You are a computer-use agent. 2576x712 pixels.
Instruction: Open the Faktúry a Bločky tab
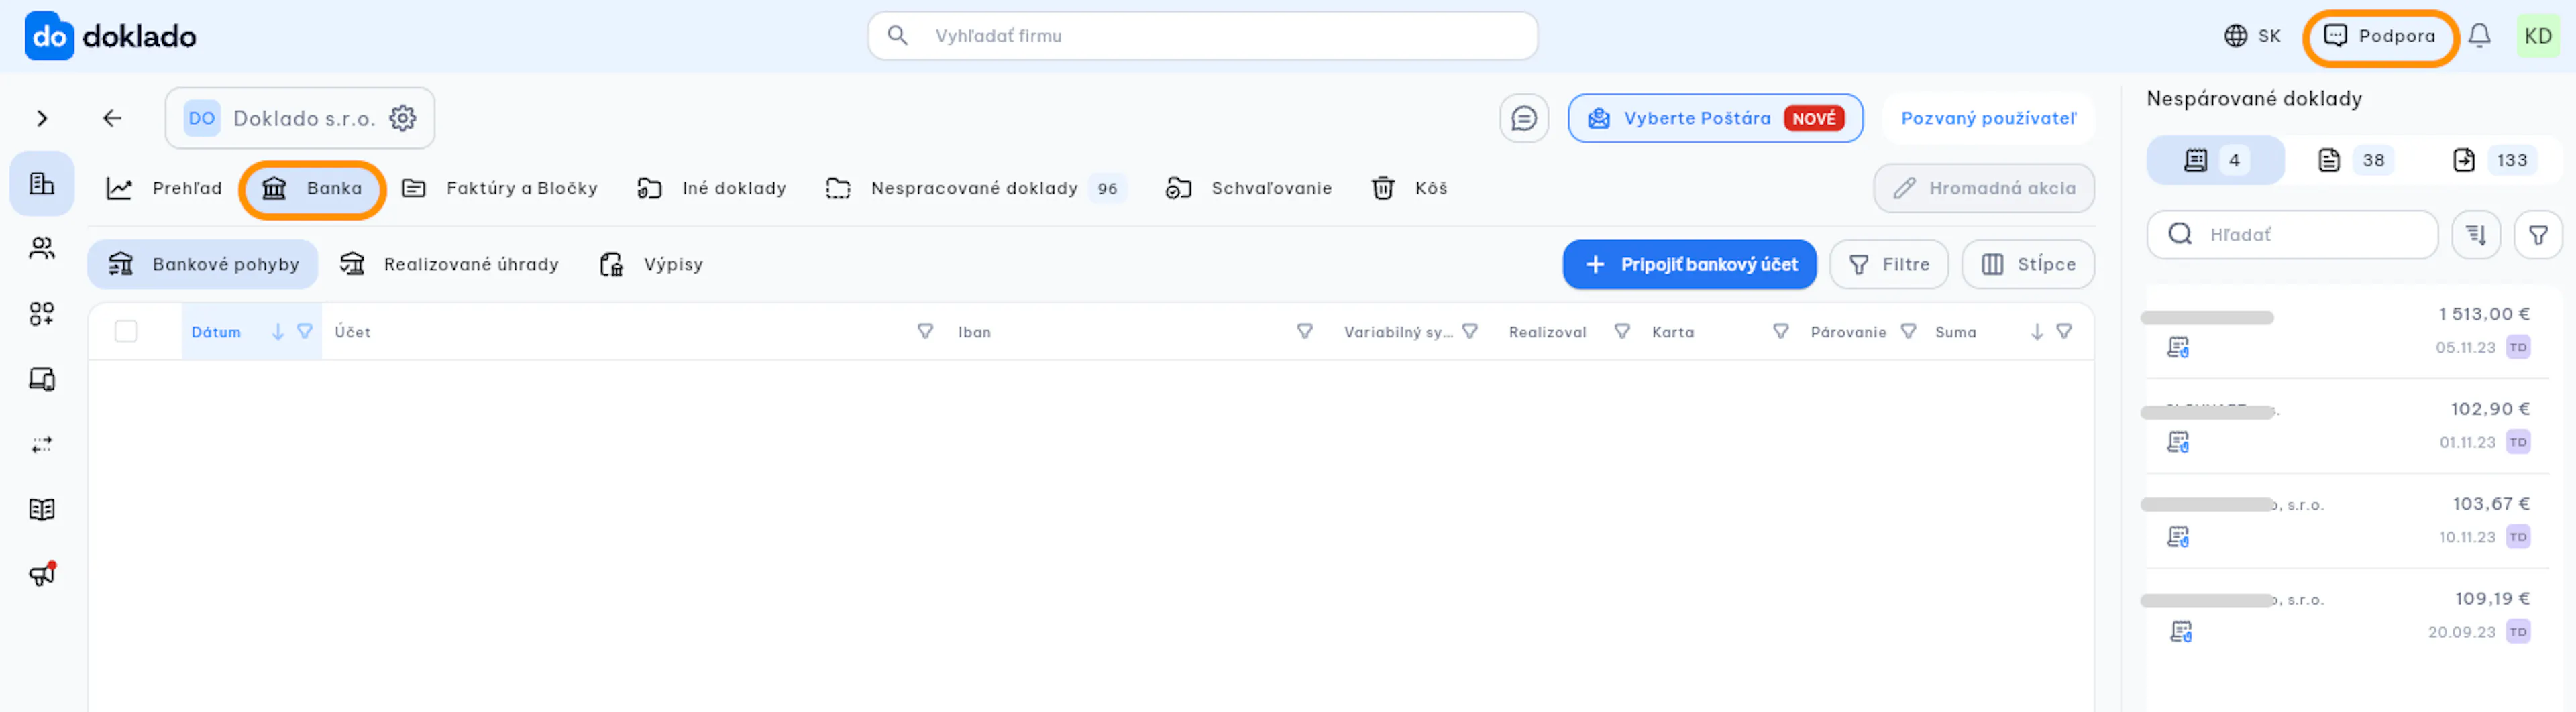pos(500,188)
